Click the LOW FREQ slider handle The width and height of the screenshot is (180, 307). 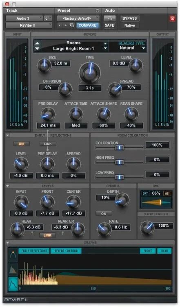pyautogui.click(x=119, y=177)
